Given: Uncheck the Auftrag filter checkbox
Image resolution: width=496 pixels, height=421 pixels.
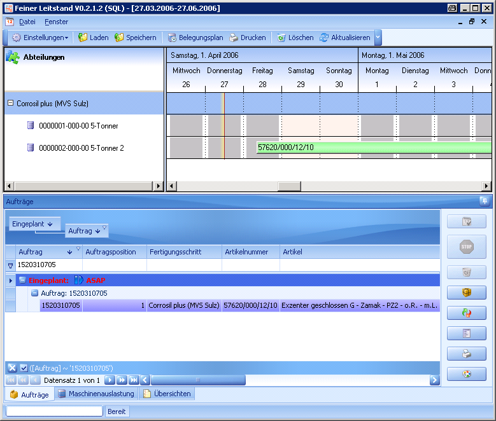Looking at the screenshot, I should (24, 368).
